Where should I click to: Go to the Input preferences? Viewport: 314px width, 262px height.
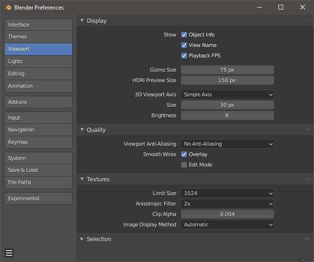(38, 118)
